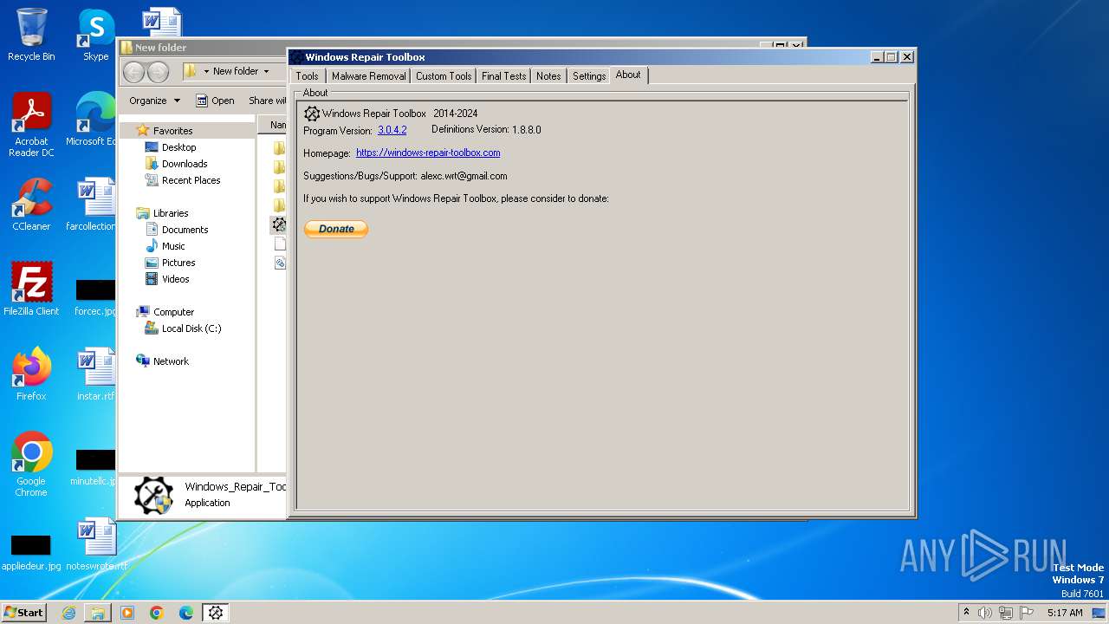Image resolution: width=1109 pixels, height=624 pixels.
Task: Open Windows Media Player from taskbar
Action: [127, 613]
